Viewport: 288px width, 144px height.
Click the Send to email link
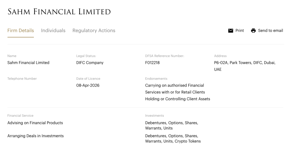[x=270, y=31]
